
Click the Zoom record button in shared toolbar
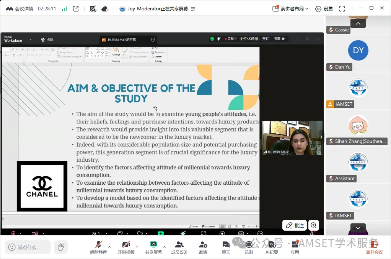pyautogui.click(x=222, y=234)
